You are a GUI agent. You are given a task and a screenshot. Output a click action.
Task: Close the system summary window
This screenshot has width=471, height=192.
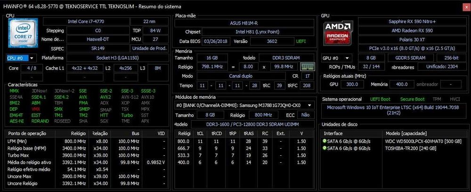pyautogui.click(x=466, y=6)
